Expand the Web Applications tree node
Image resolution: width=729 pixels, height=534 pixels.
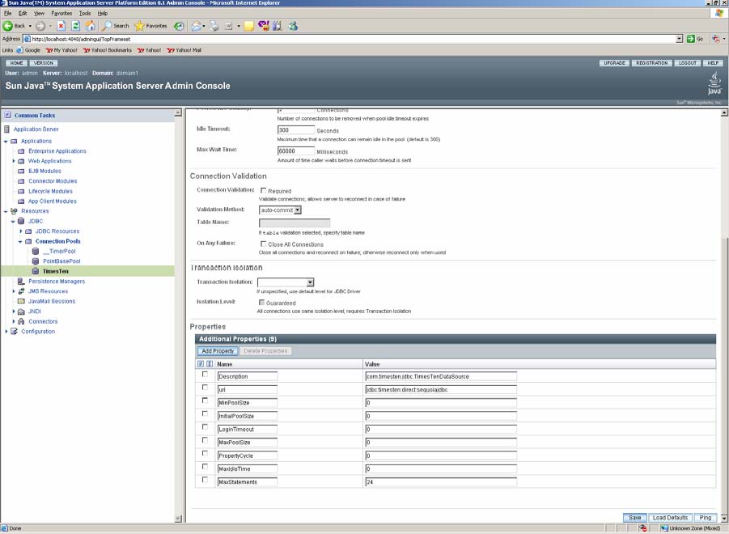pos(14,161)
